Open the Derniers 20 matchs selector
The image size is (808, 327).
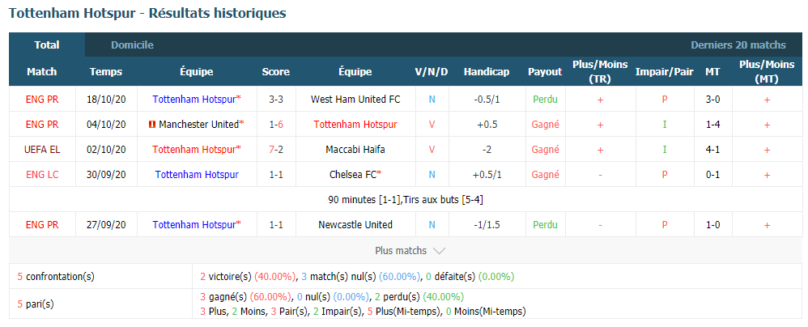tap(738, 45)
